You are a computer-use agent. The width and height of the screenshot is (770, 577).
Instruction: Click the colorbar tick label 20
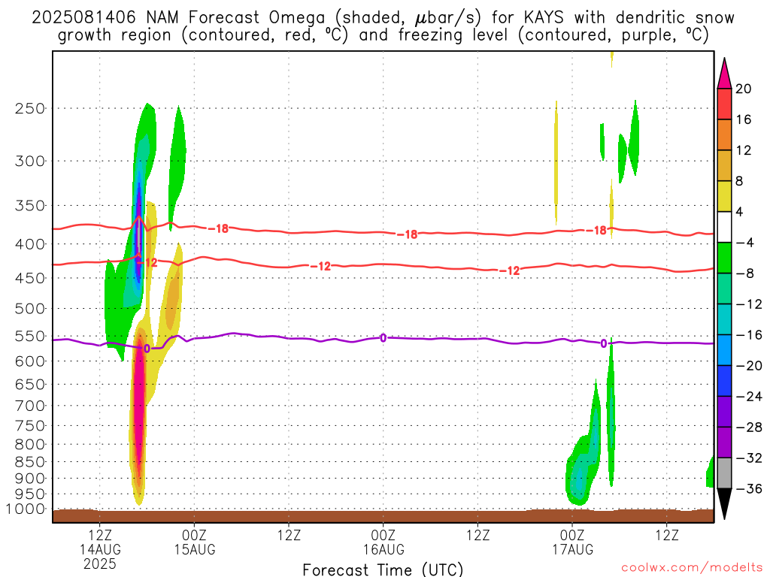tap(744, 89)
